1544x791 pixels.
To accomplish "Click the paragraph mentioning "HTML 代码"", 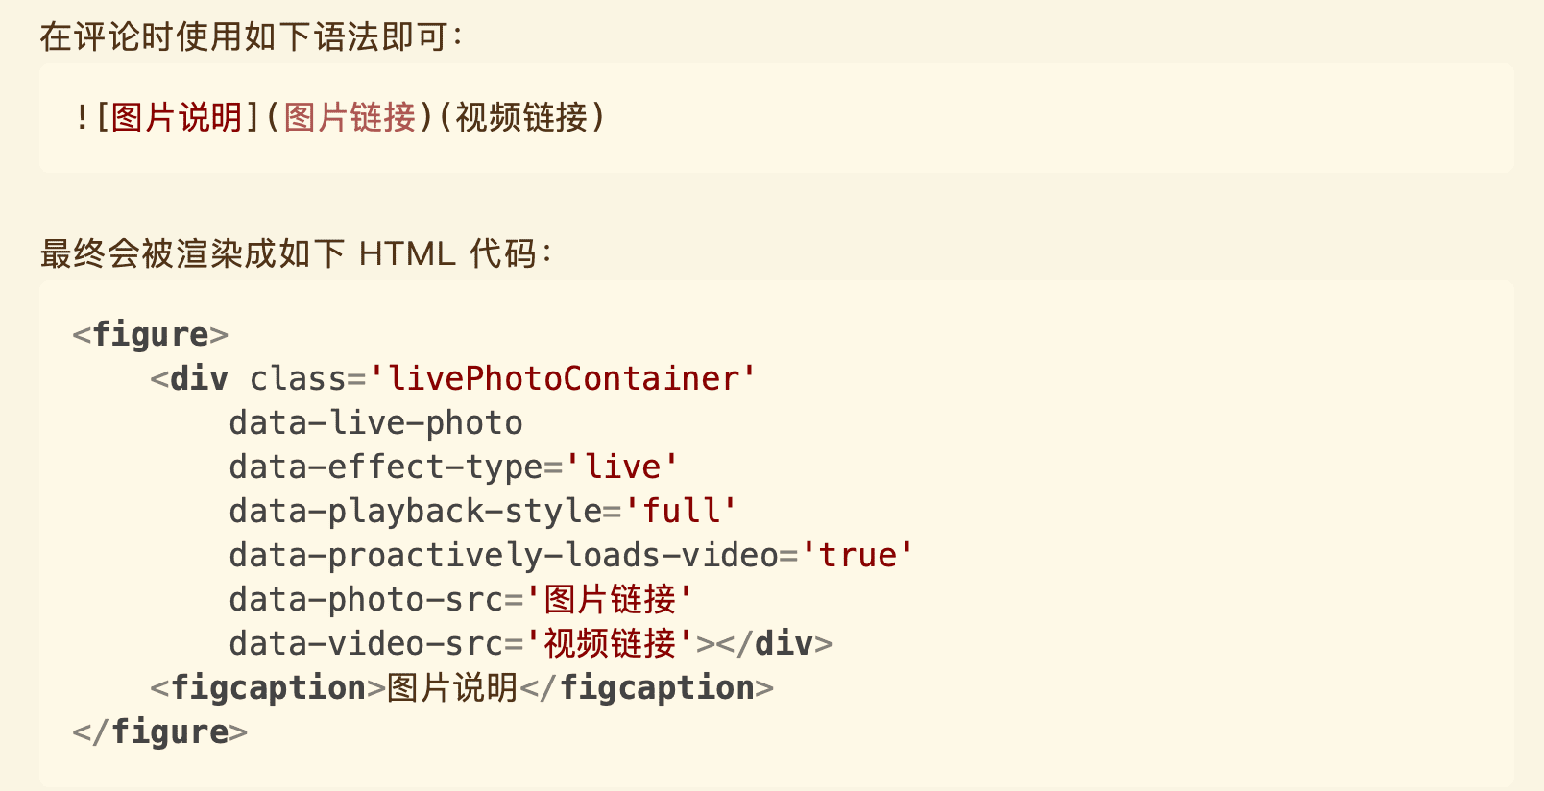I will click(x=296, y=253).
